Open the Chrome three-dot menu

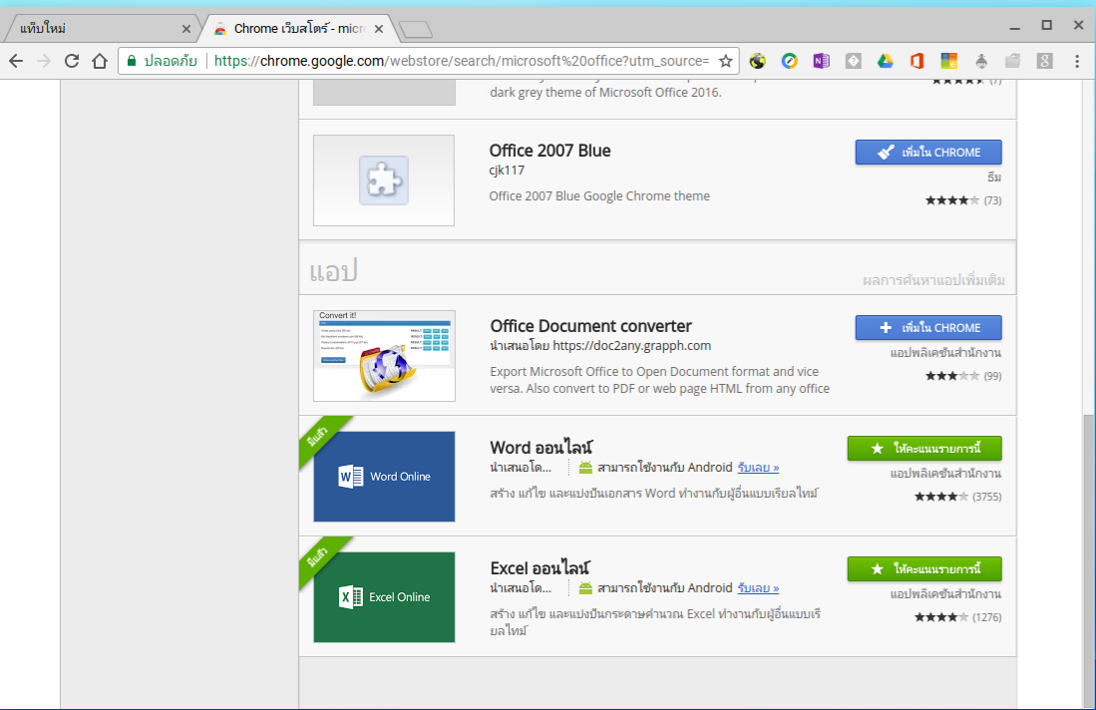[1077, 61]
